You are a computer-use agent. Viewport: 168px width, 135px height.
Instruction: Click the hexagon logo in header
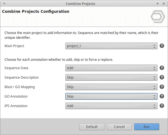pyautogui.click(x=158, y=16)
